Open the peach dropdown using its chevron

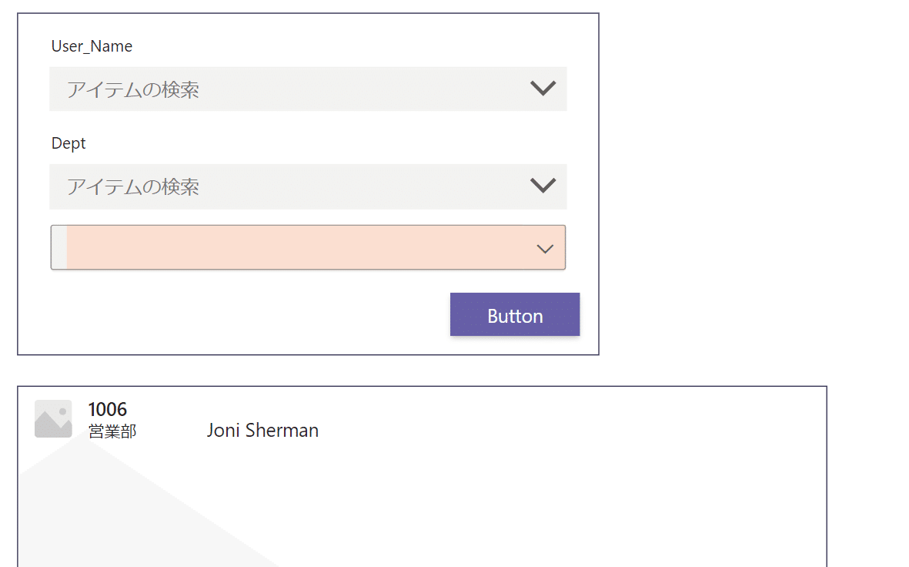click(545, 249)
